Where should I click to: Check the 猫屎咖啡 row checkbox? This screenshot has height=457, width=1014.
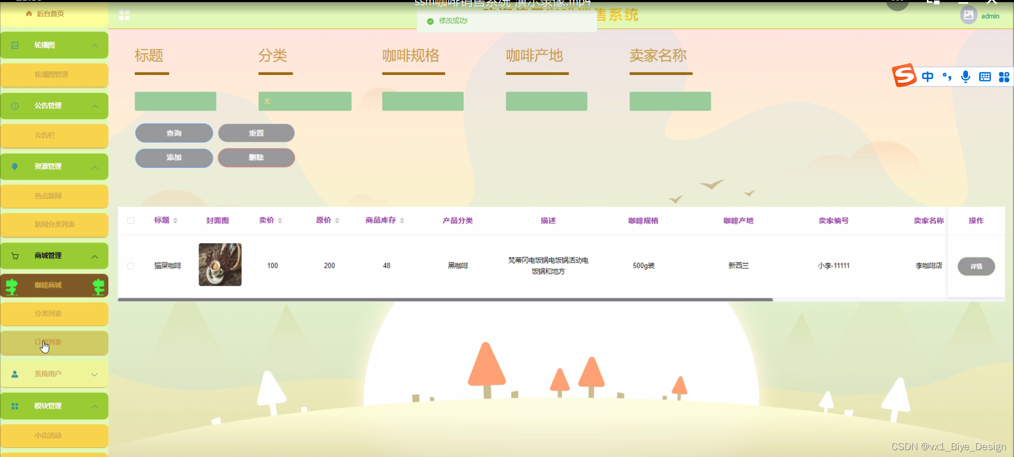[131, 266]
